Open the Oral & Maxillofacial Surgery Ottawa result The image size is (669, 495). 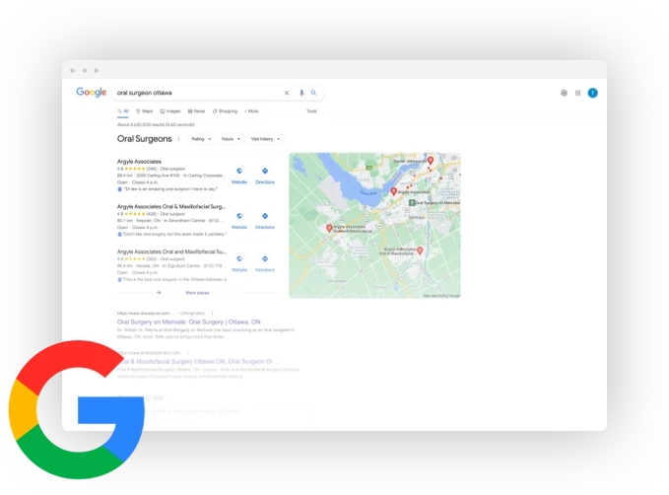[x=198, y=361]
